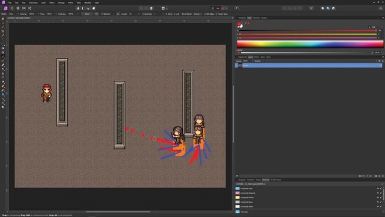Click the delete layer icon in Layers panel
Image resolution: width=385 pixels, height=217 pixels.
(383, 176)
